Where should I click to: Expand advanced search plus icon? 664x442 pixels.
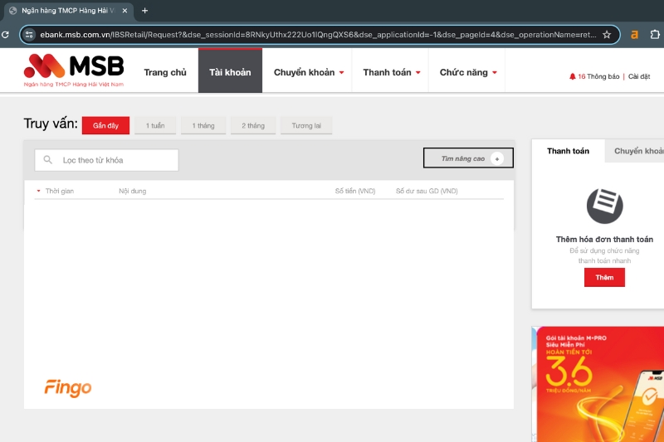tap(497, 158)
